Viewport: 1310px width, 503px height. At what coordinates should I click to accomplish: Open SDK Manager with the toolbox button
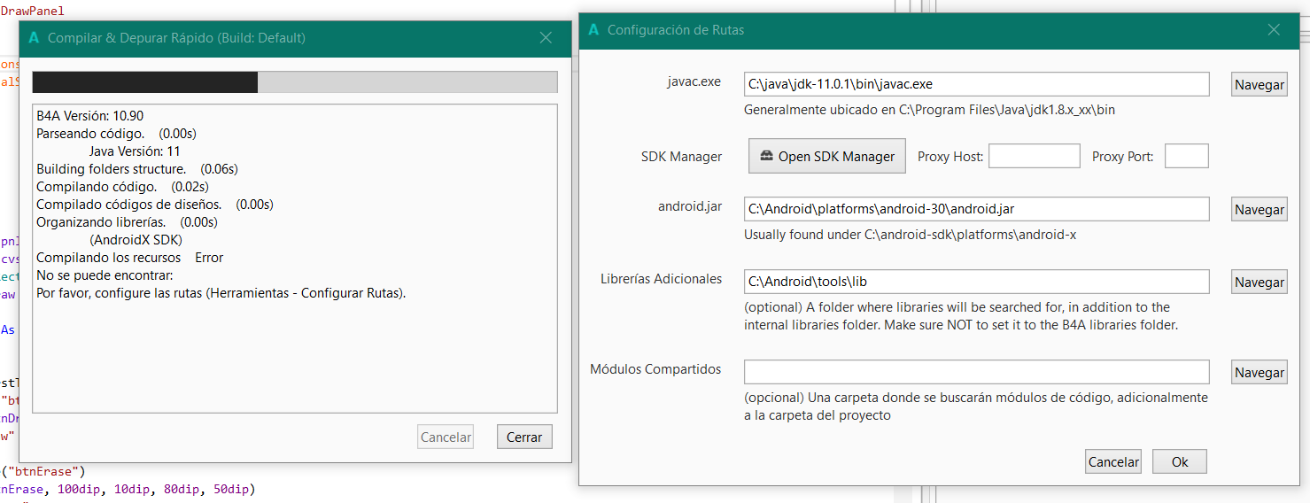coord(827,157)
